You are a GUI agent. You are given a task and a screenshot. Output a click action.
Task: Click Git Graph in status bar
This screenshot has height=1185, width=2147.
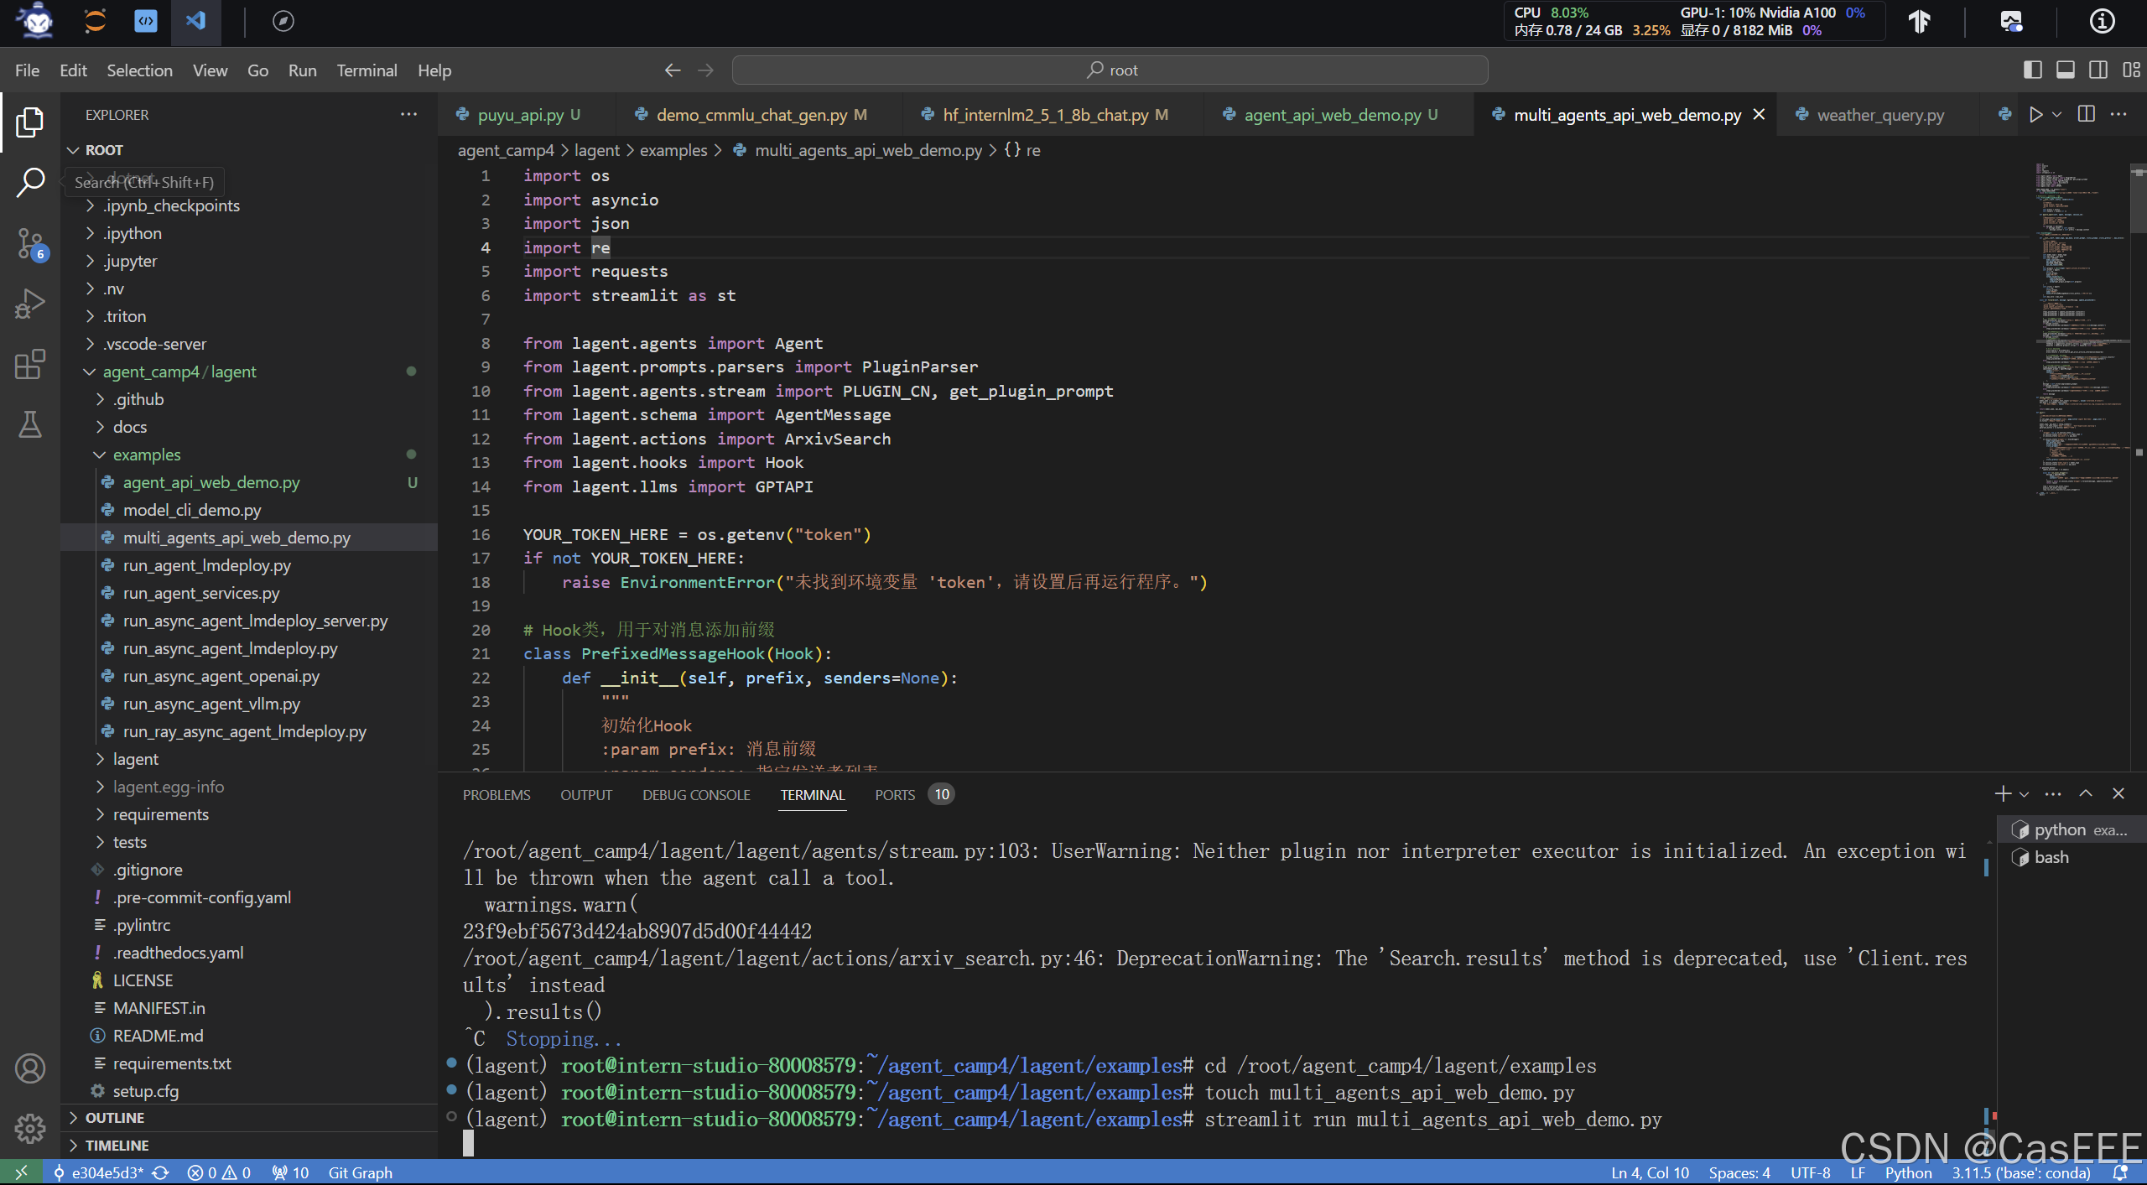(360, 1172)
